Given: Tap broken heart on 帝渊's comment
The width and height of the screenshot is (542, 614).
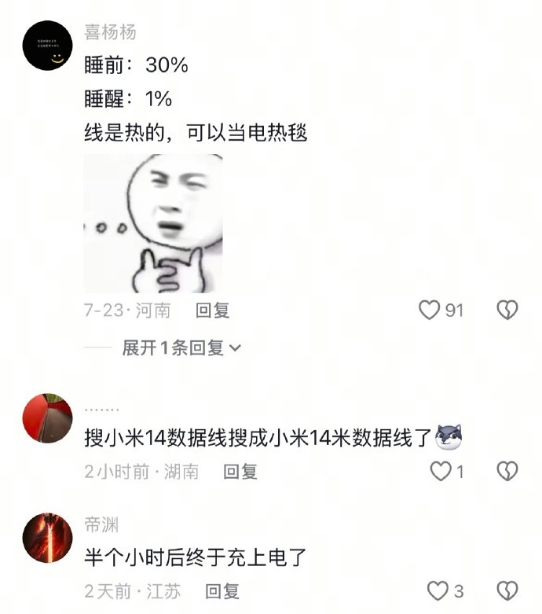Looking at the screenshot, I should 507,591.
